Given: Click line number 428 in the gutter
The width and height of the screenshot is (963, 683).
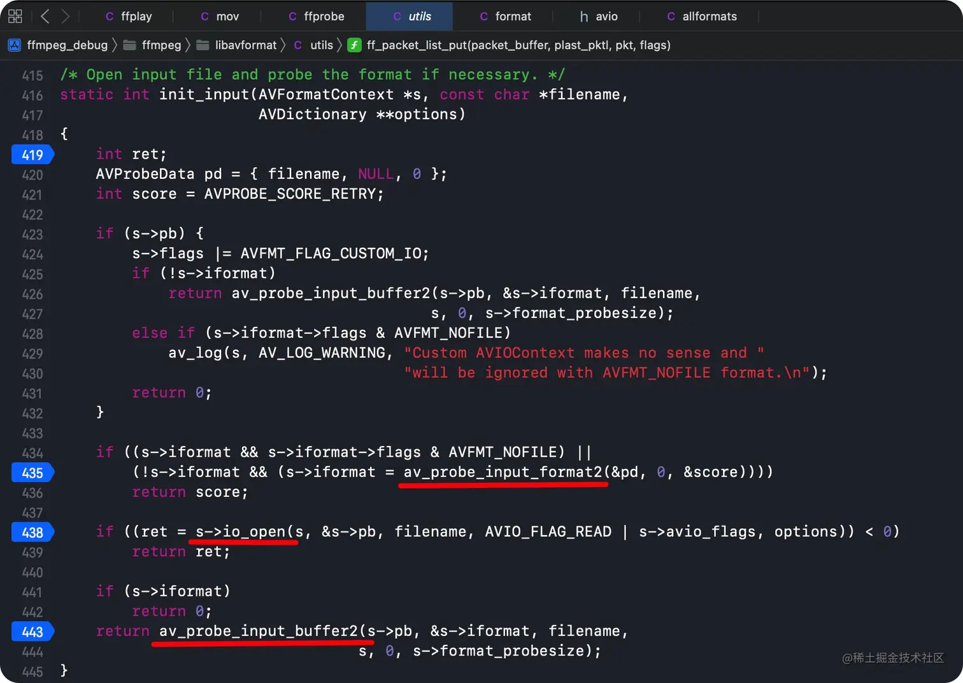Looking at the screenshot, I should coord(32,334).
